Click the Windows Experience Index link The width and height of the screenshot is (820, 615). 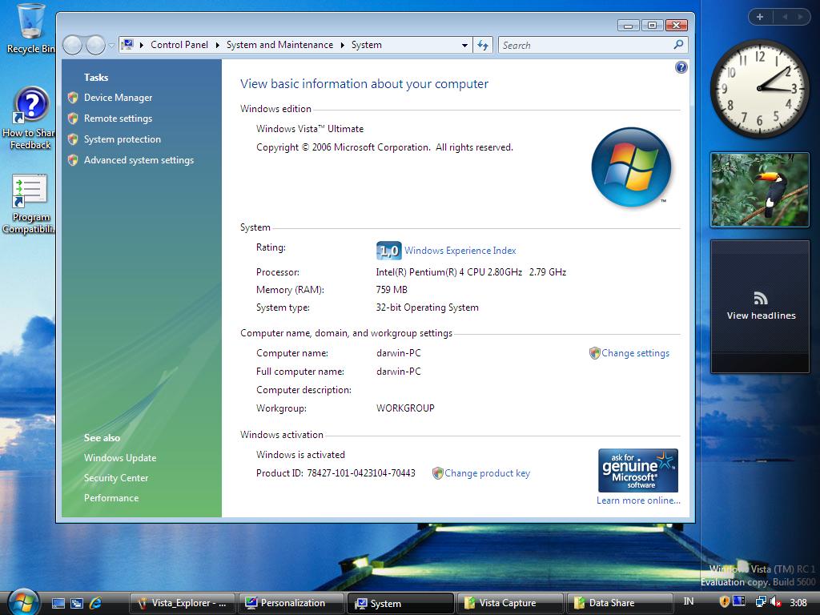[x=460, y=251]
